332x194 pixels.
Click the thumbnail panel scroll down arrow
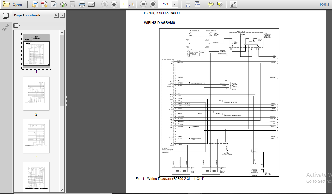(62, 190)
